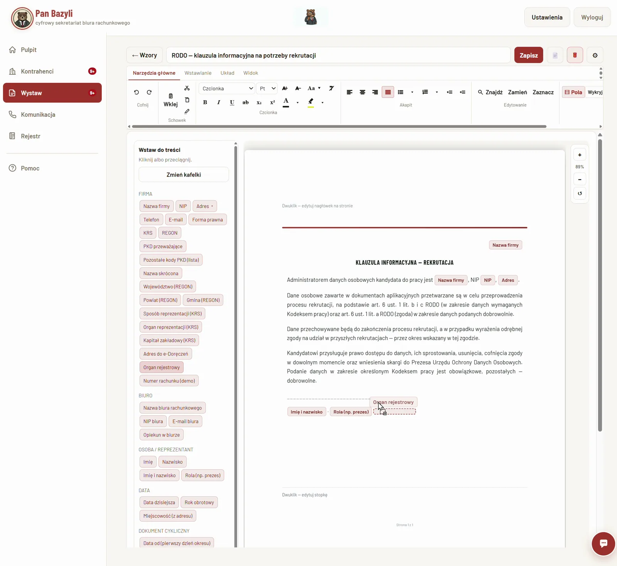Viewport: 617px width, 566px height.
Task: Align text to the left
Action: tap(349, 92)
